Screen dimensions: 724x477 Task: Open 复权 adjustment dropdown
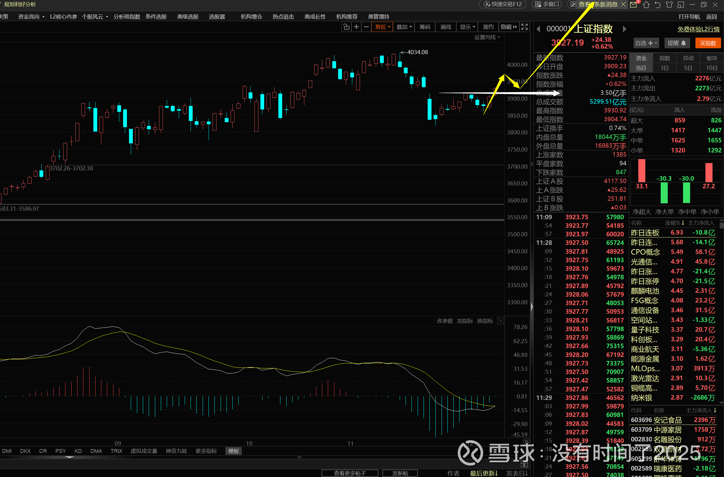point(382,27)
